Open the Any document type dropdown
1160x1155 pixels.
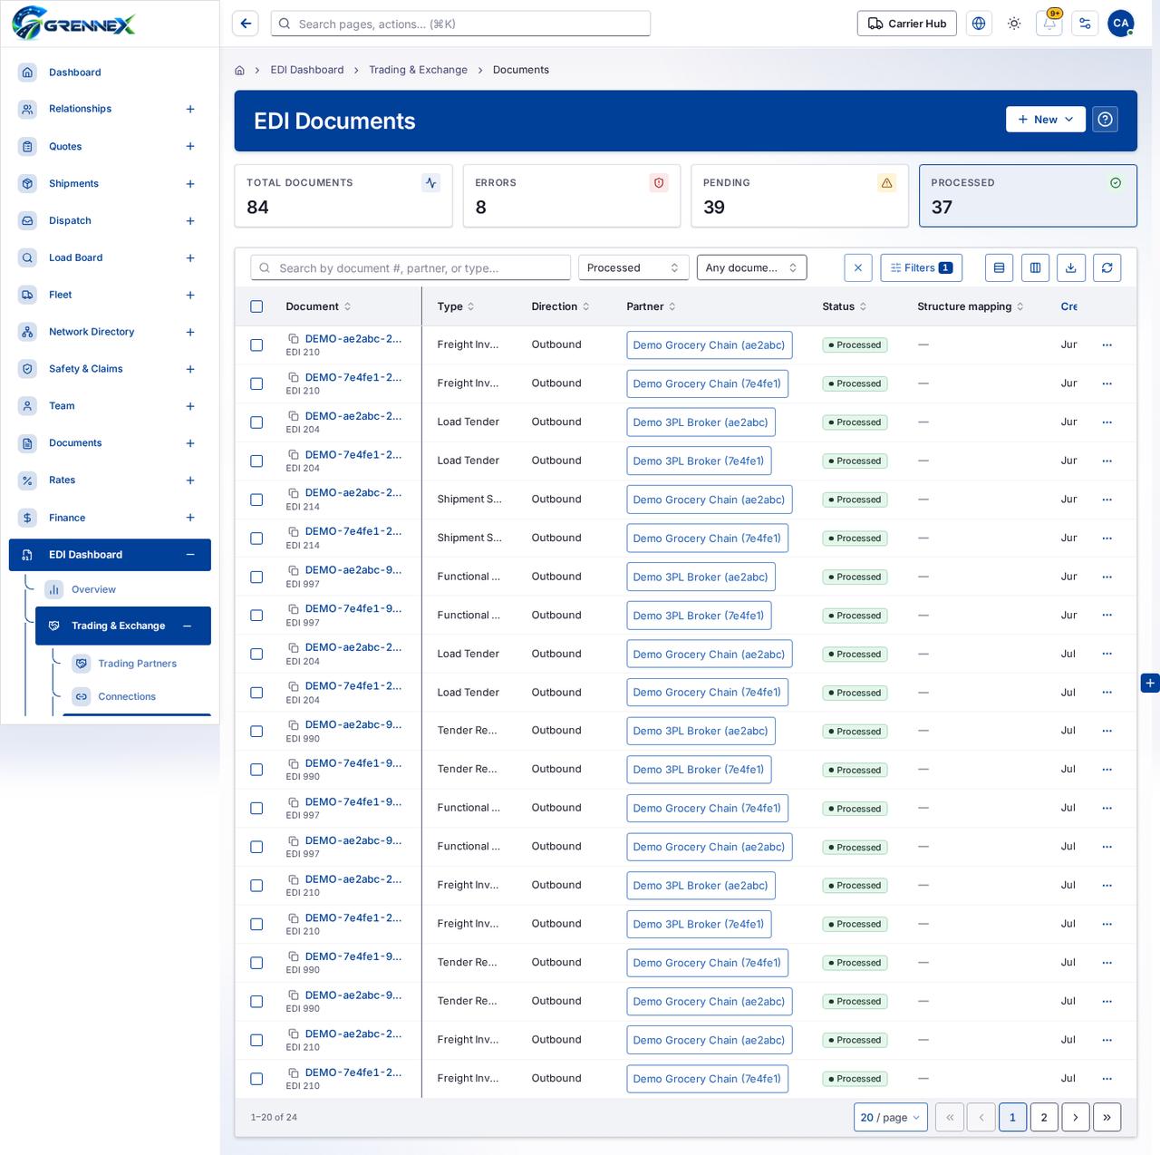751,267
